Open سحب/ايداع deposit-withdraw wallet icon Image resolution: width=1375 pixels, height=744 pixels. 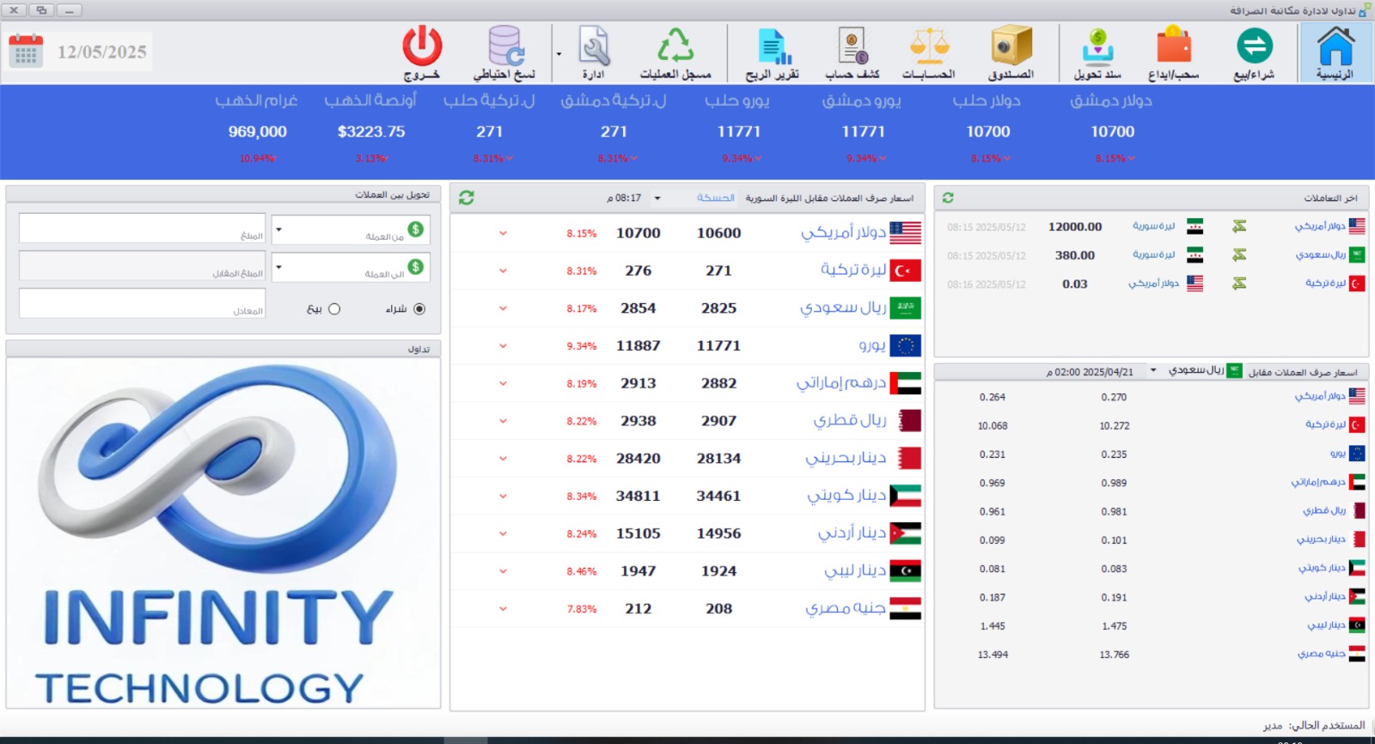coord(1174,53)
